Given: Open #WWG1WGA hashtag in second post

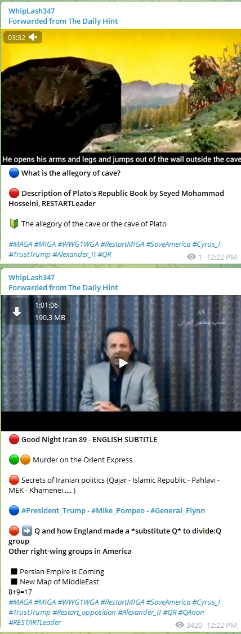Looking at the screenshot, I should coord(78,602).
